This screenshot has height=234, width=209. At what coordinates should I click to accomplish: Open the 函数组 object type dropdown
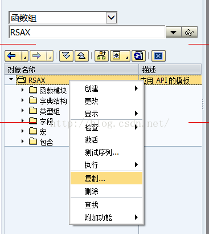click(111, 18)
